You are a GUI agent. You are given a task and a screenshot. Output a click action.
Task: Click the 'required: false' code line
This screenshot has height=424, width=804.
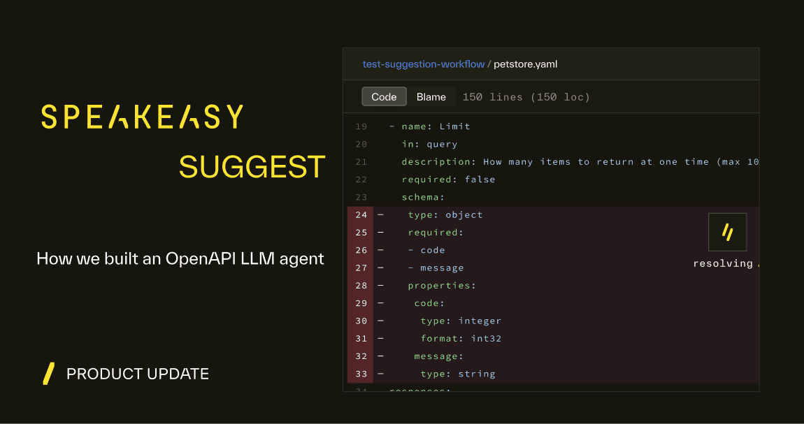449,180
